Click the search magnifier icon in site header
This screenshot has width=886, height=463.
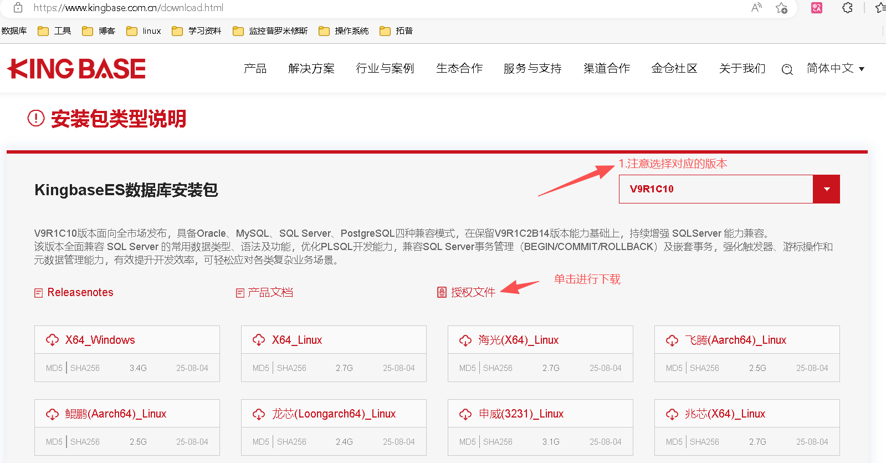787,69
